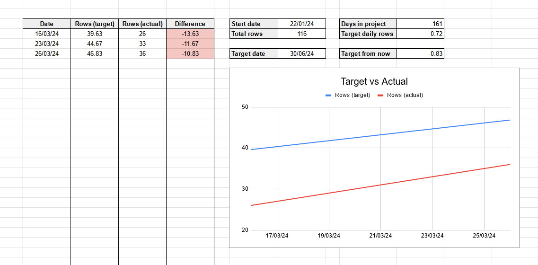Select actual rows value 33
The image size is (538, 265).
(x=142, y=44)
